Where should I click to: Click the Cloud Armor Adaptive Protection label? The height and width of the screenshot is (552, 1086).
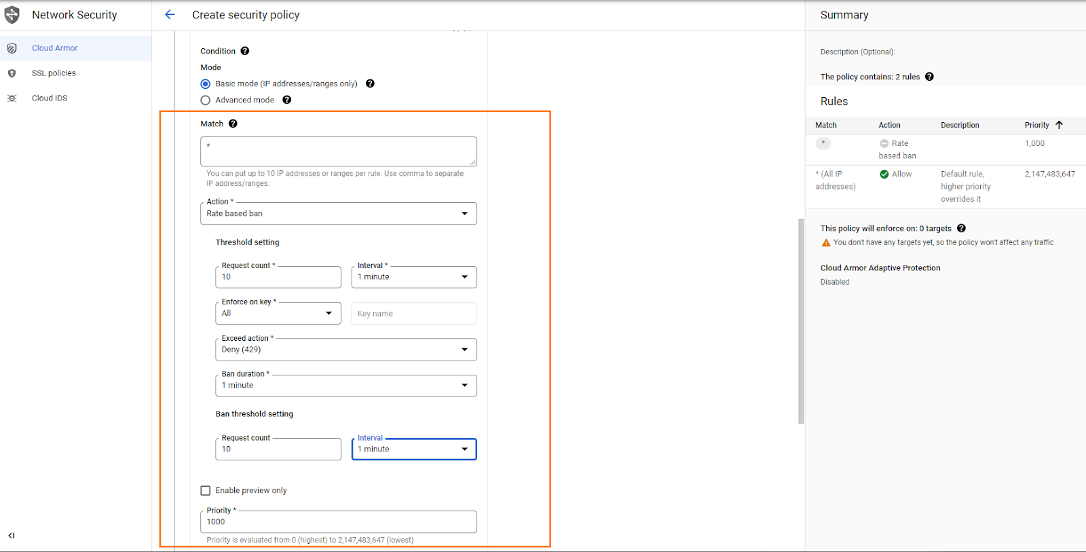point(880,268)
